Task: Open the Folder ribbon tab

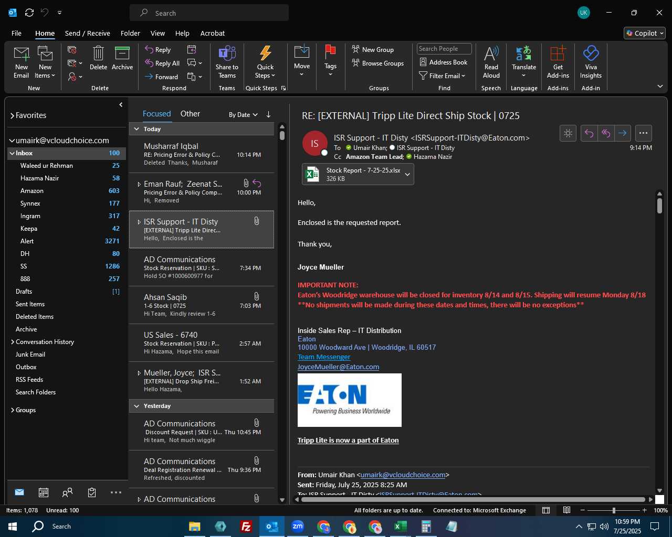Action: (x=130, y=33)
